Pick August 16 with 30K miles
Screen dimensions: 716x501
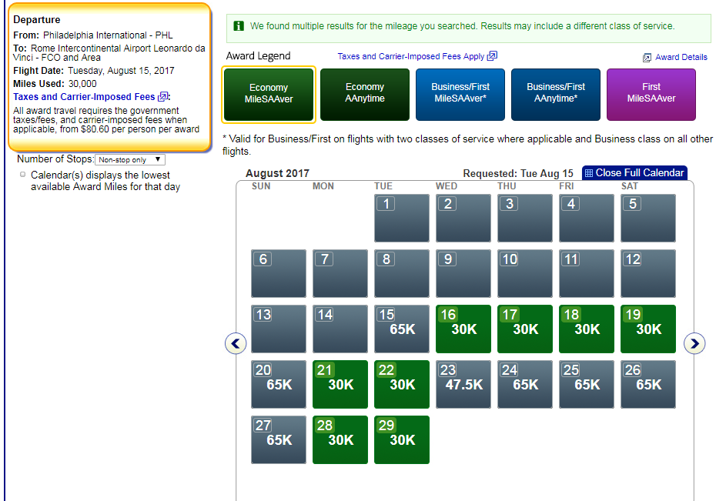463,329
